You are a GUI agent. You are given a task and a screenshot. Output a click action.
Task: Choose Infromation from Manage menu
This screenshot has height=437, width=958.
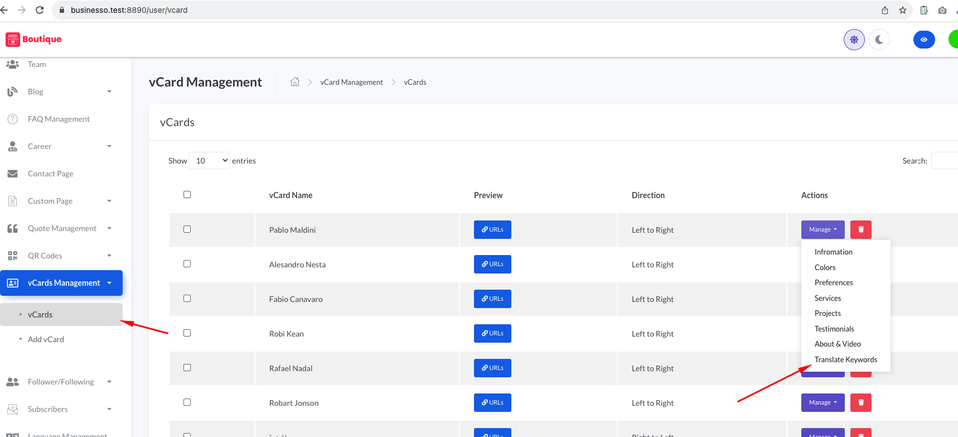point(833,252)
